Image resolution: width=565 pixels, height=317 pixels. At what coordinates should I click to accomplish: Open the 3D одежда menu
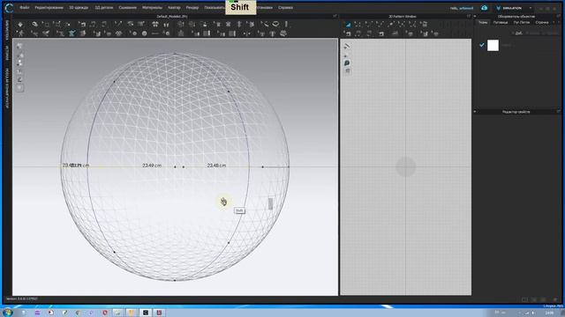pos(79,8)
